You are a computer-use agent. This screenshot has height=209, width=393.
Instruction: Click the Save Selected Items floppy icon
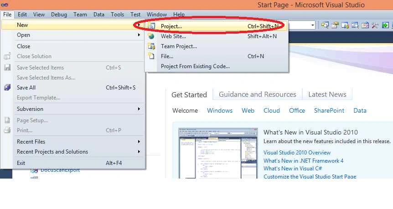[x=7, y=67]
